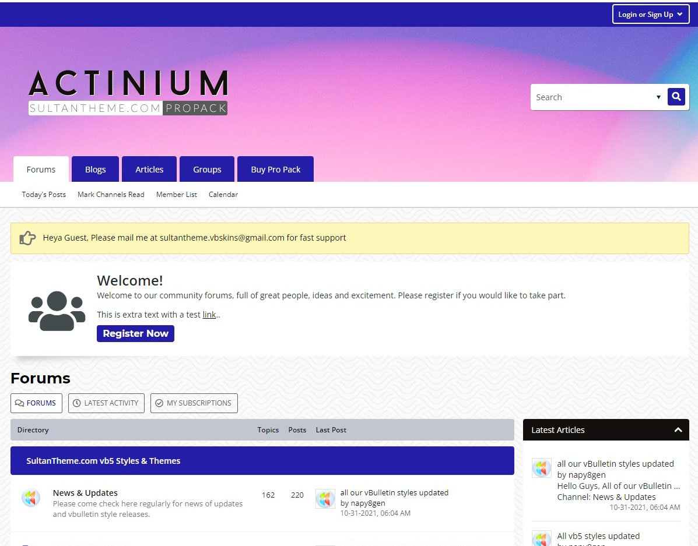This screenshot has width=698, height=546.
Task: Click the Welcome! heading
Action: tap(130, 280)
